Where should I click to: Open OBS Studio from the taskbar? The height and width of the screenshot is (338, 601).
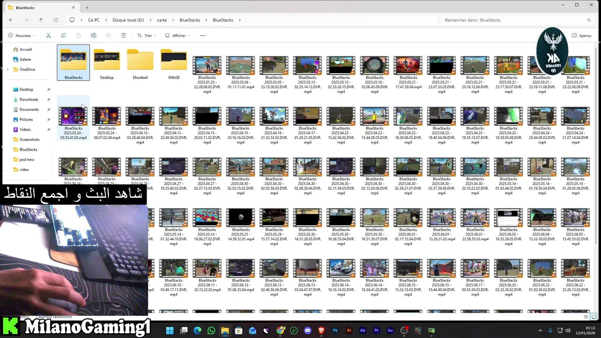click(404, 330)
